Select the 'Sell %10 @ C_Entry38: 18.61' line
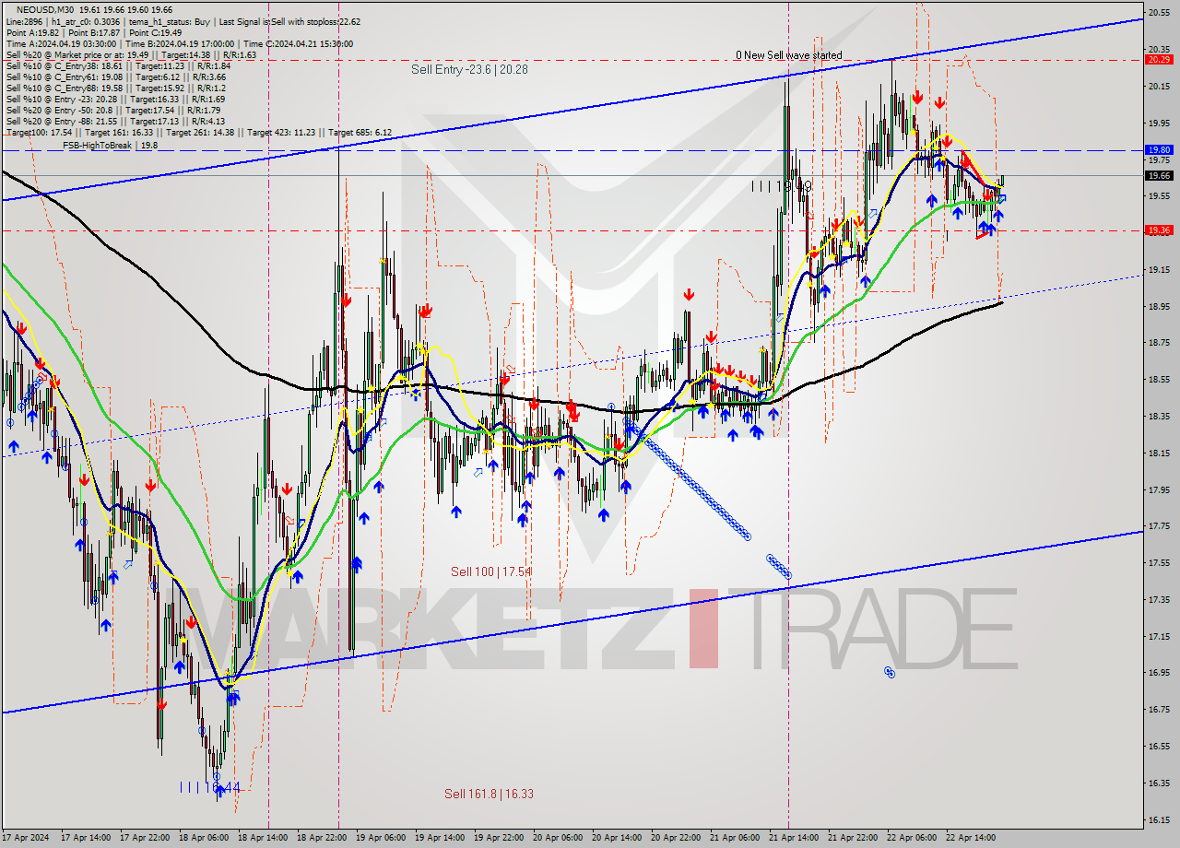The image size is (1180, 848). [118, 65]
